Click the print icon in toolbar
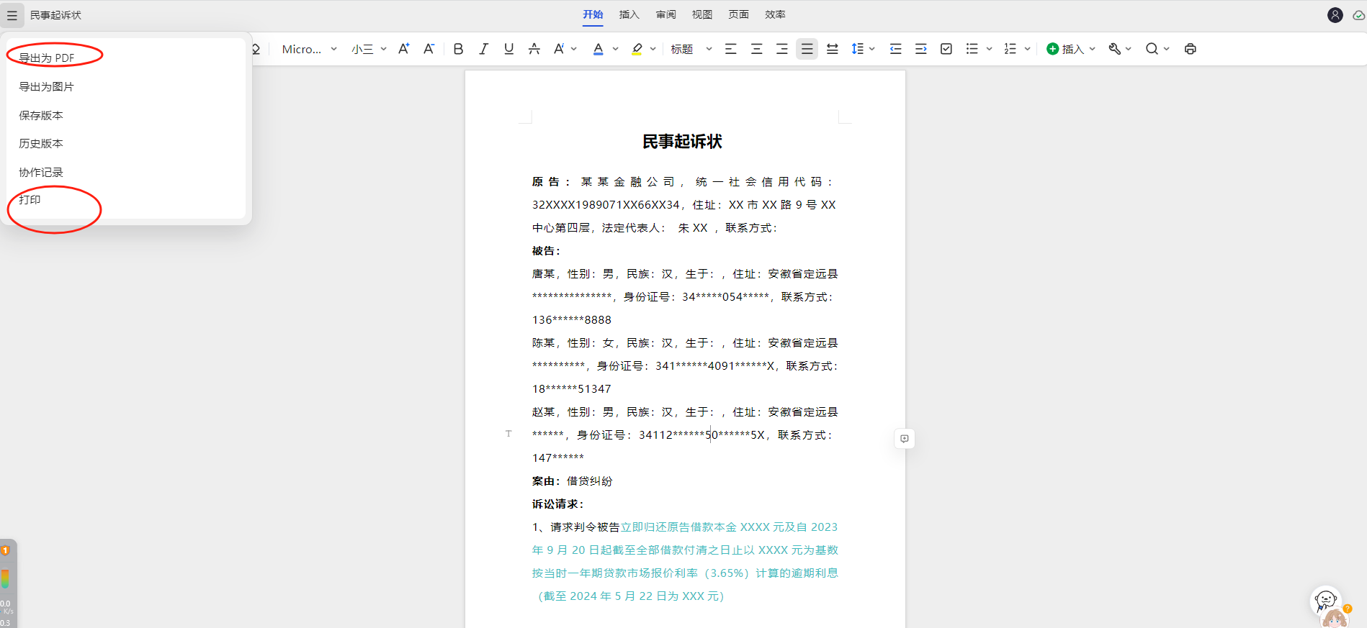The width and height of the screenshot is (1367, 628). coord(1190,49)
